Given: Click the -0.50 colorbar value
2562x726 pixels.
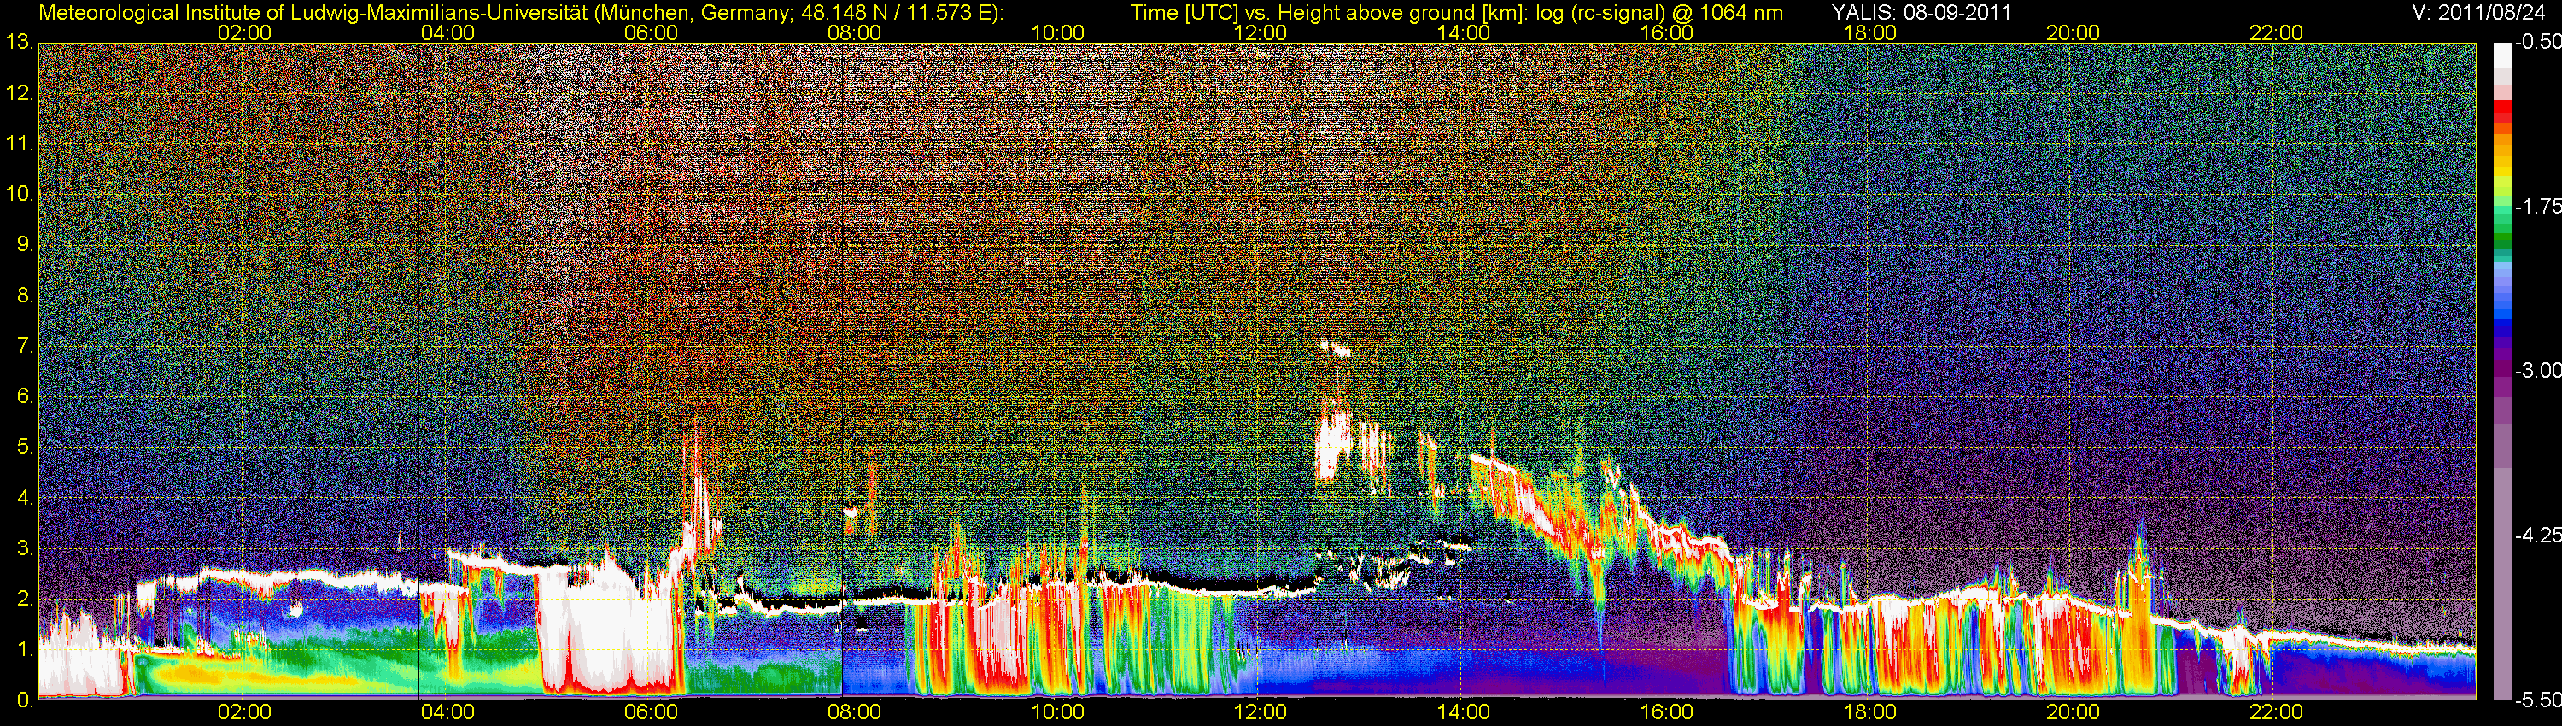Looking at the screenshot, I should (x=2537, y=43).
